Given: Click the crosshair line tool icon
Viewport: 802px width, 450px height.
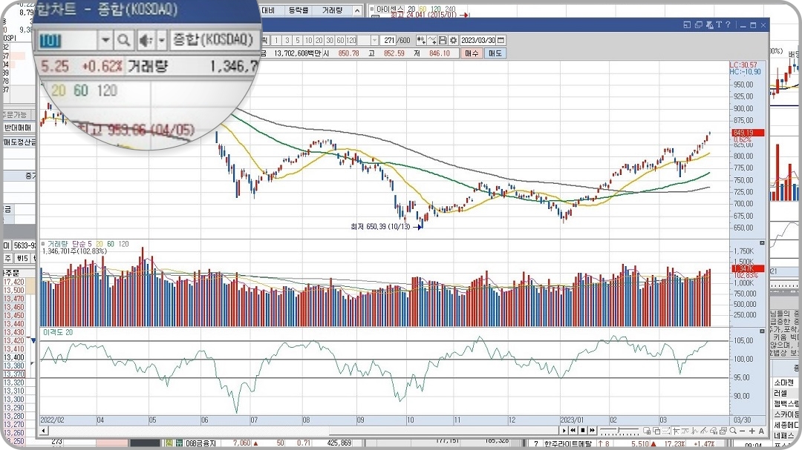Looking at the screenshot, I should 677,431.
